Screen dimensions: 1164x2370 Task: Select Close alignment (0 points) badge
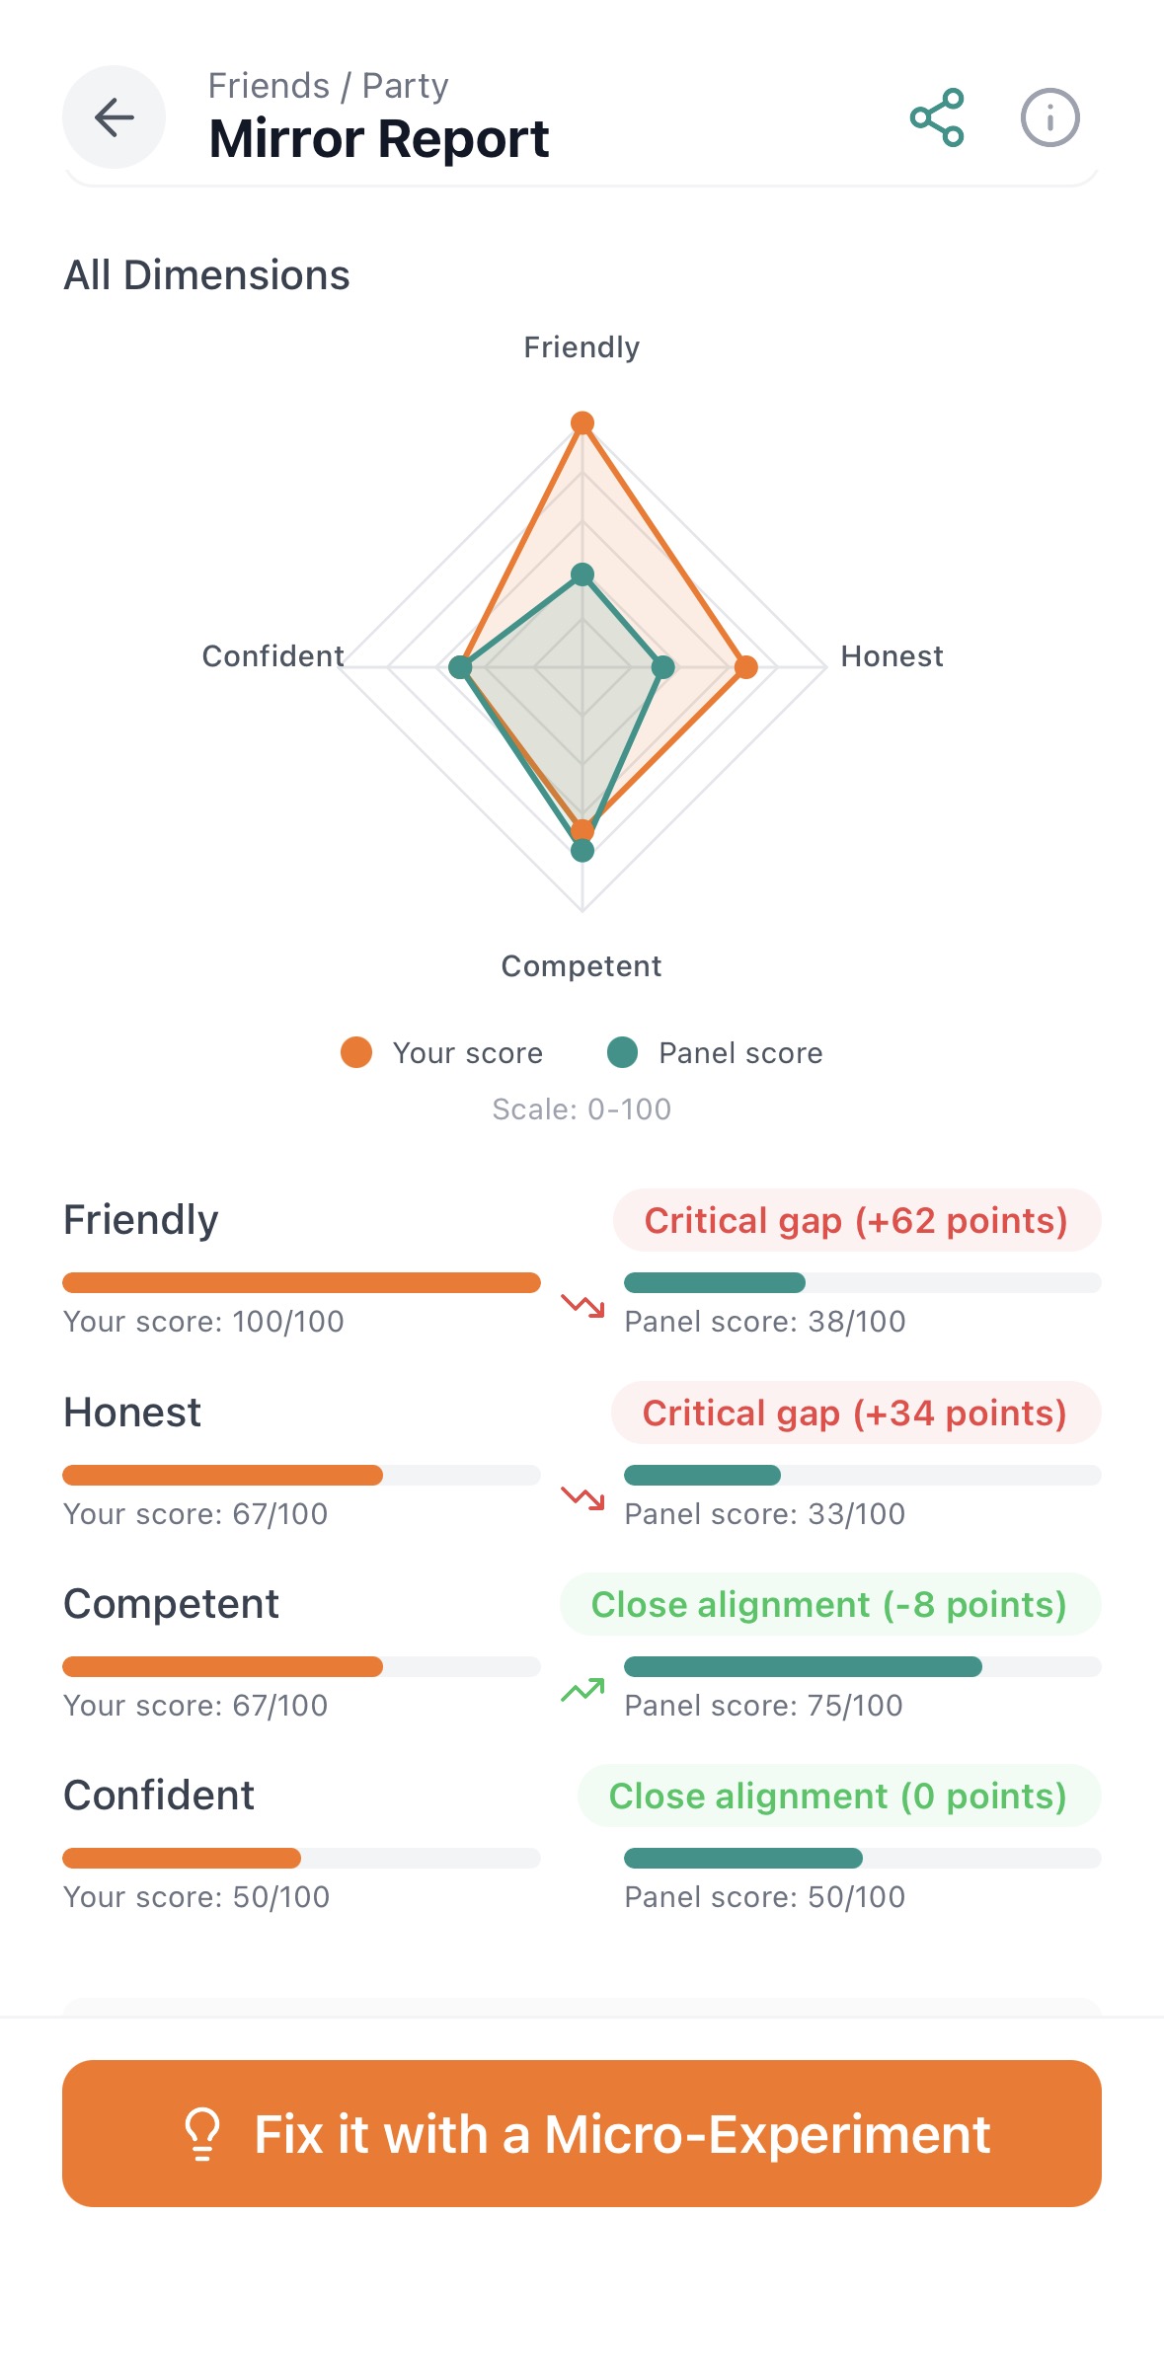pos(838,1797)
